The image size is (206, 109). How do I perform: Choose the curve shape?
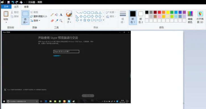click(81, 12)
